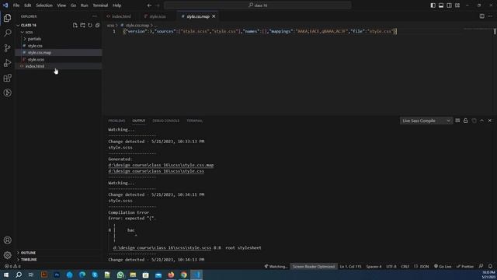
Task: Open the Accounts menu icon
Action: pyautogui.click(x=7, y=240)
